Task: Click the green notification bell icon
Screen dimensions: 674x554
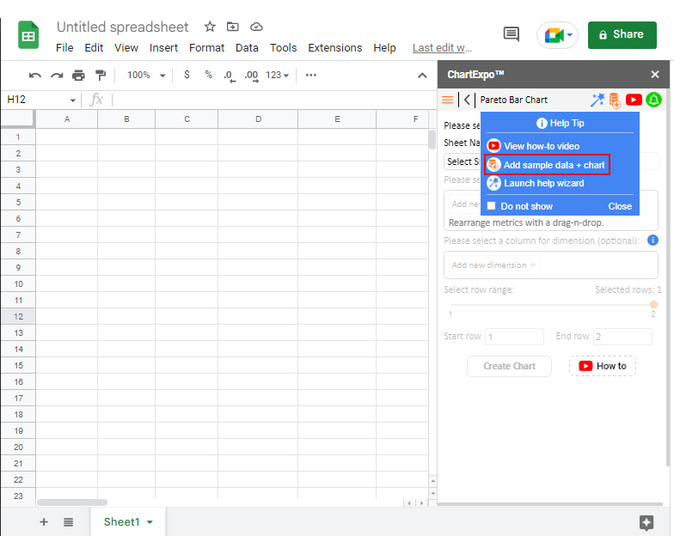Action: click(653, 100)
